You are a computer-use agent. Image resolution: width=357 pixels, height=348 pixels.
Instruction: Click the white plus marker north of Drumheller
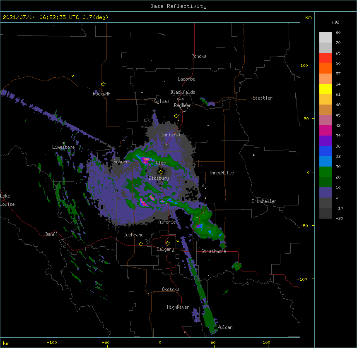253,155
